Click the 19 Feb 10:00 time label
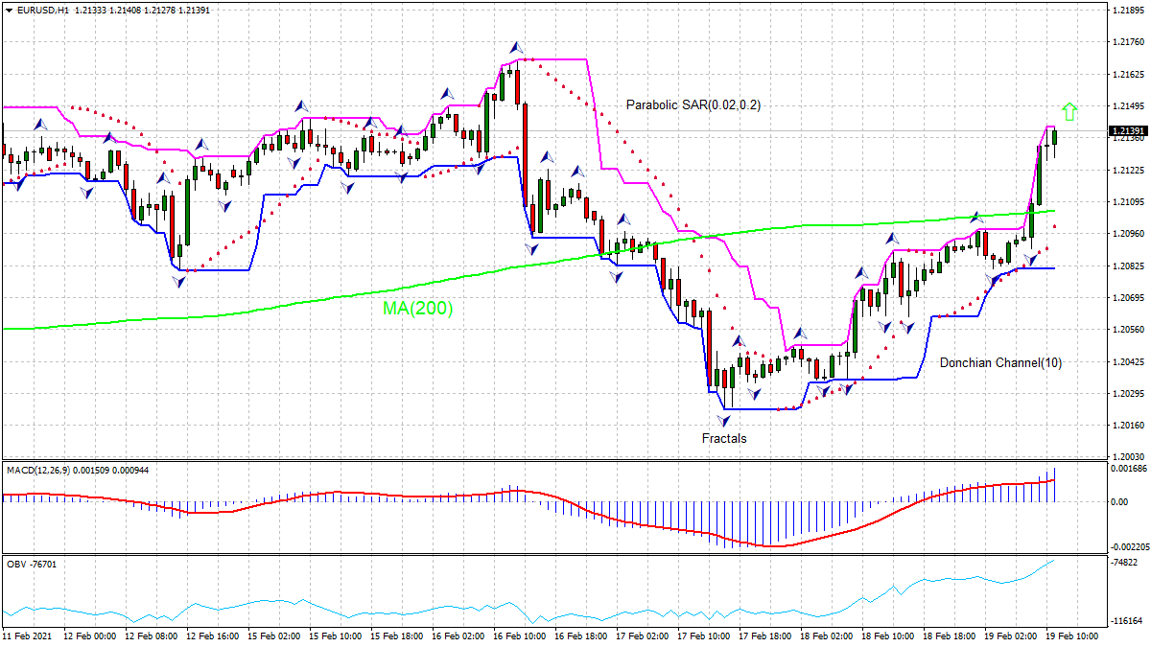The height and width of the screenshot is (647, 1151). tap(1074, 635)
